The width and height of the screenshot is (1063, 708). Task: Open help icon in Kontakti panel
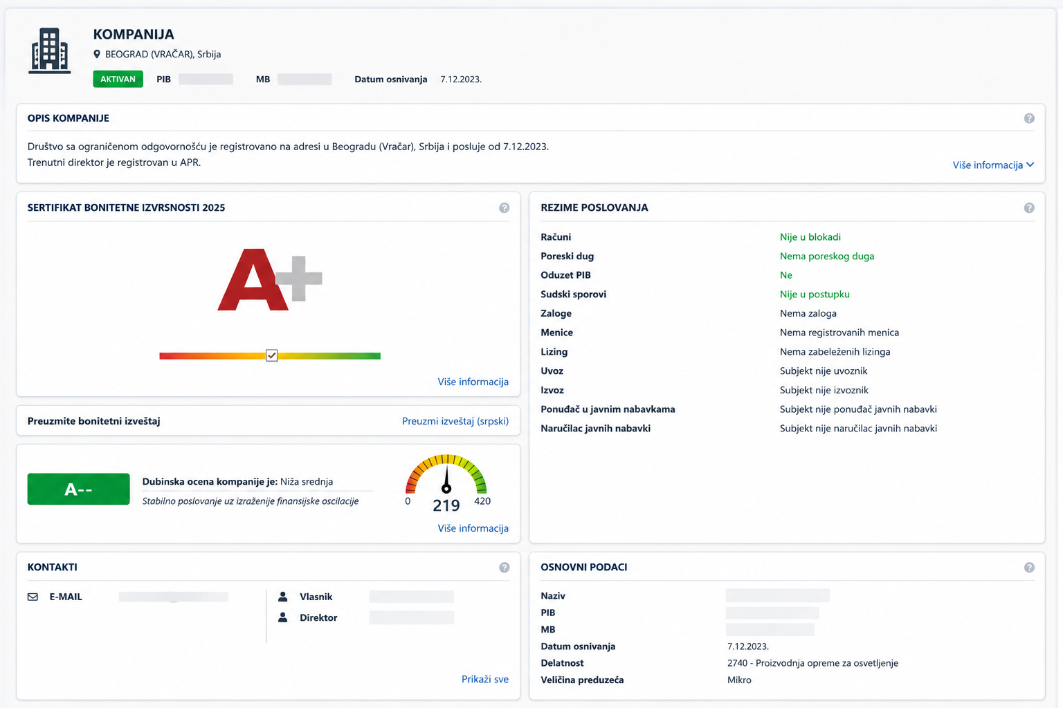tap(504, 567)
